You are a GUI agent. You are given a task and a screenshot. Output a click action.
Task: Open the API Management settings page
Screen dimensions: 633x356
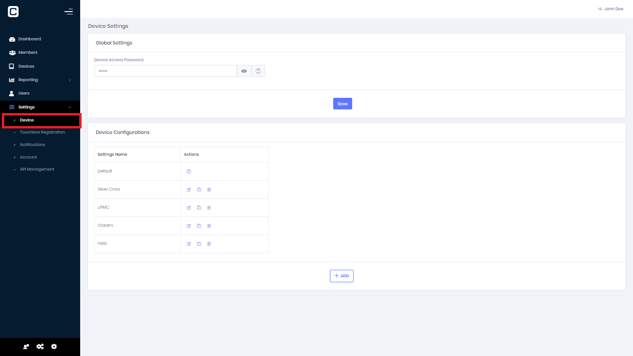(37, 169)
